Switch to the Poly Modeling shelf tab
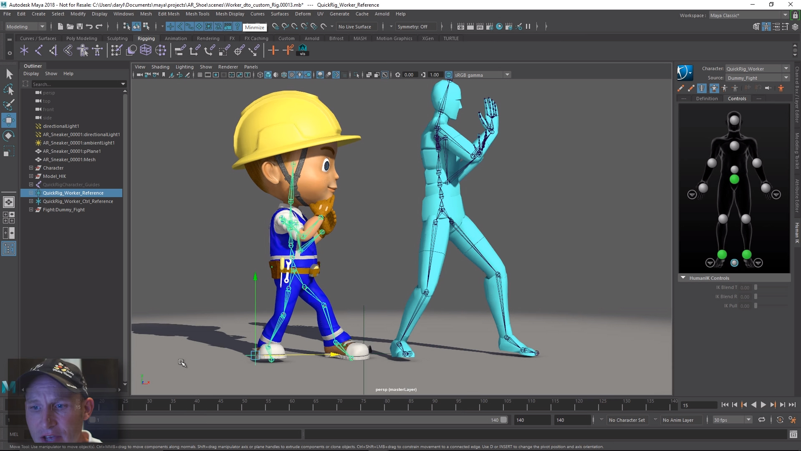801x451 pixels. 81,38
